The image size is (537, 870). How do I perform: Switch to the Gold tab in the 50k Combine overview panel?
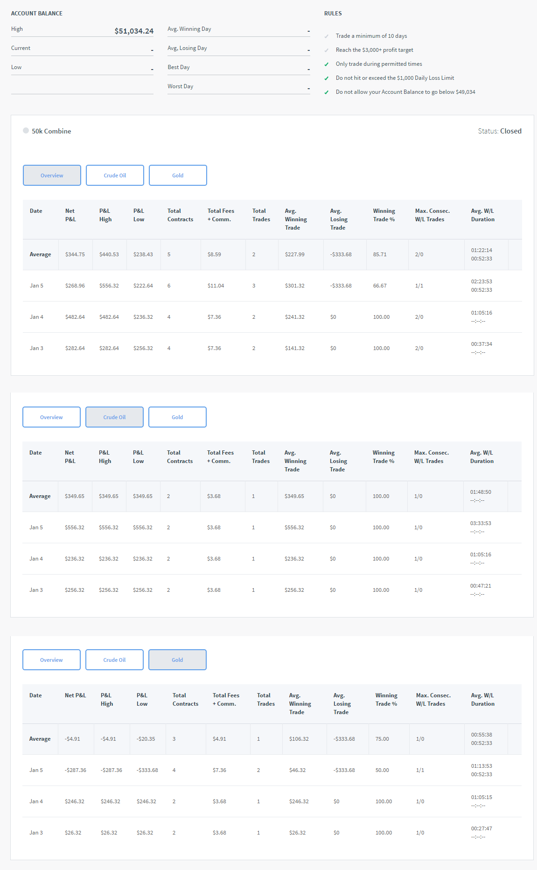(x=178, y=175)
